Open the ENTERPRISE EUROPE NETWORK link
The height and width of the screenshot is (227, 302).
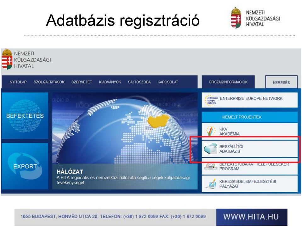coord(251,98)
